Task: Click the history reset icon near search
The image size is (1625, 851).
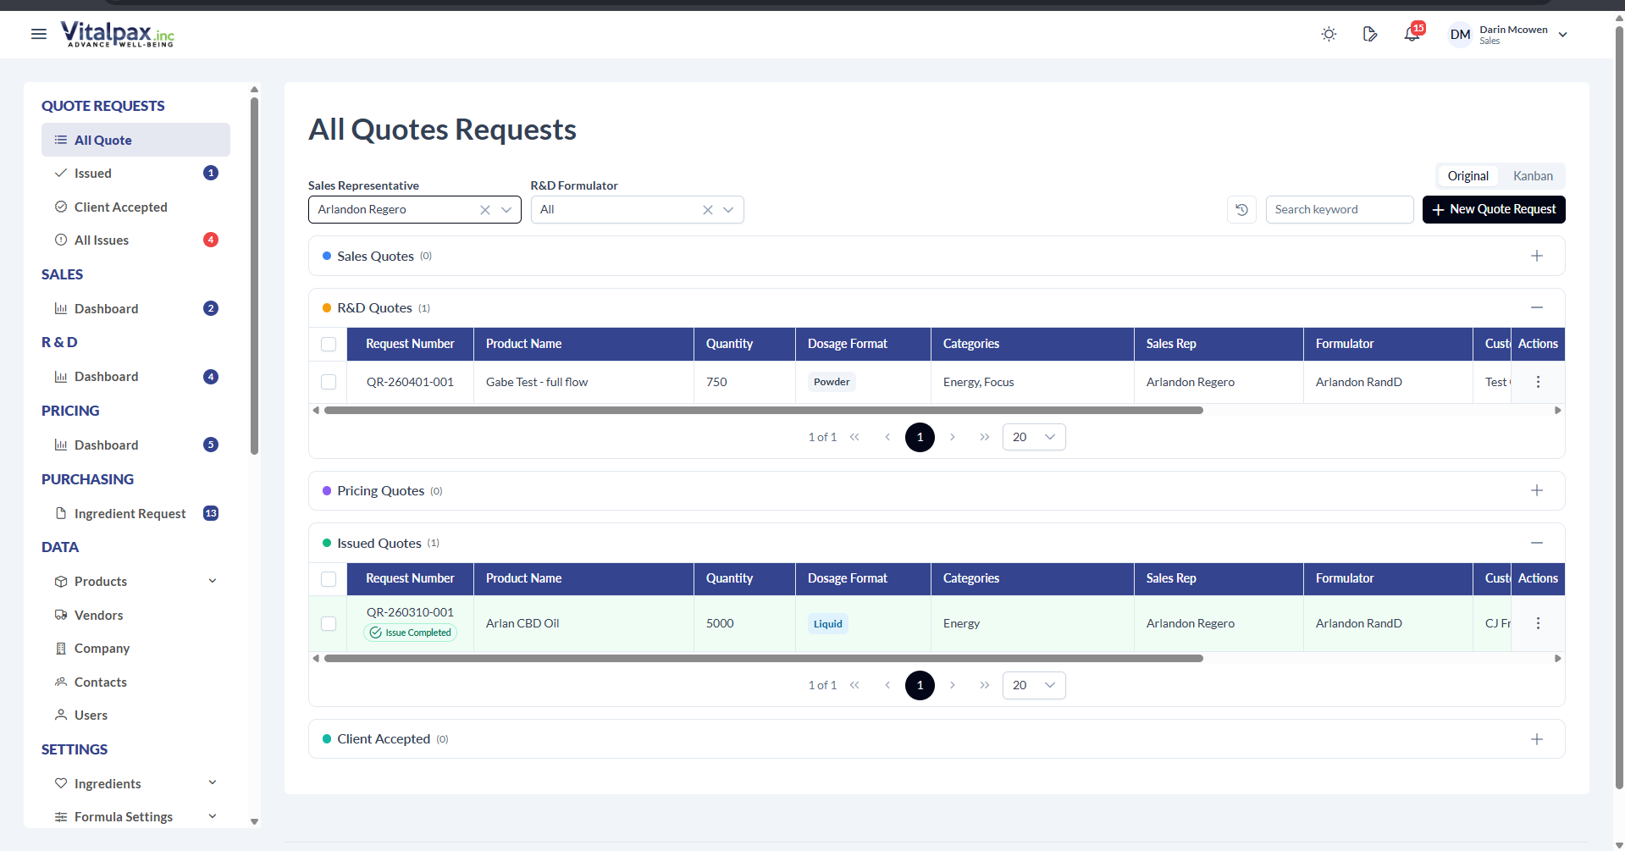Action: coord(1241,209)
